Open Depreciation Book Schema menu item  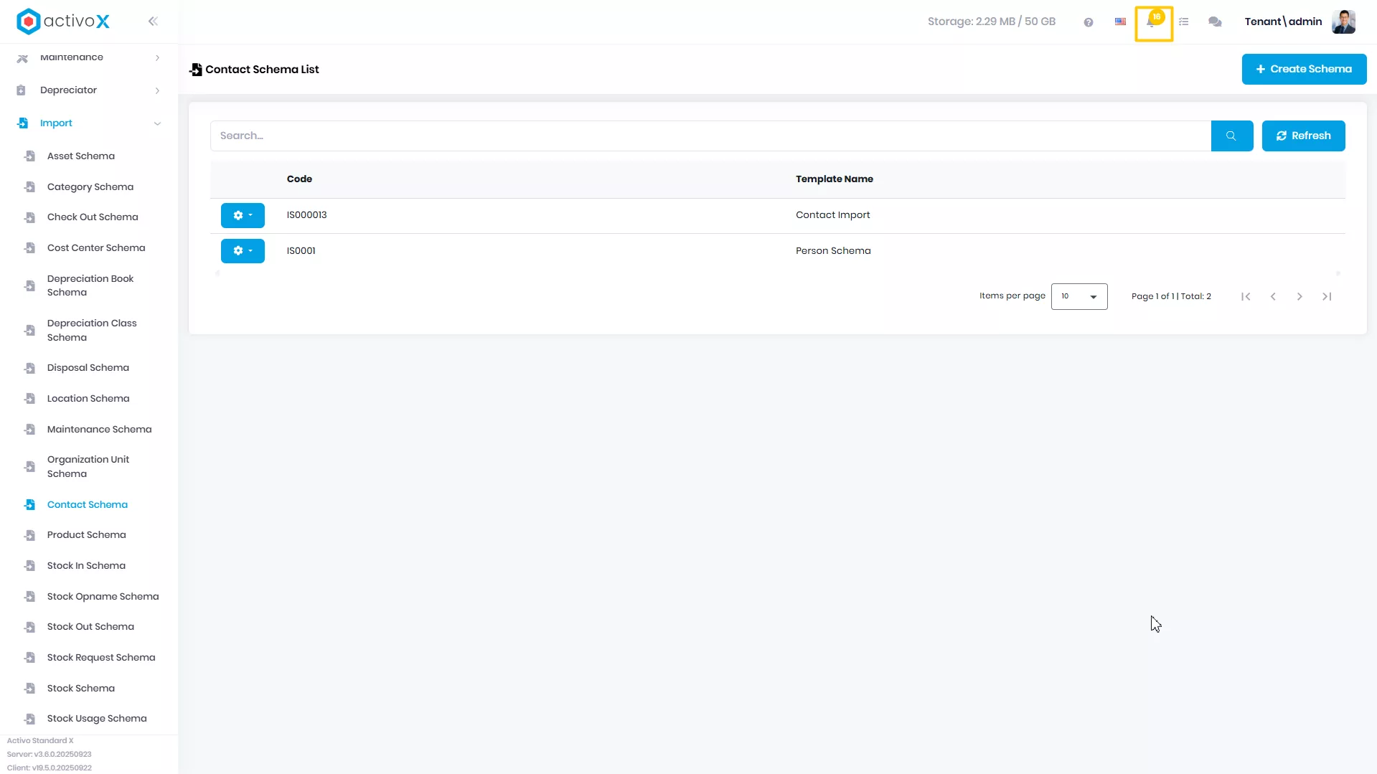[89, 285]
